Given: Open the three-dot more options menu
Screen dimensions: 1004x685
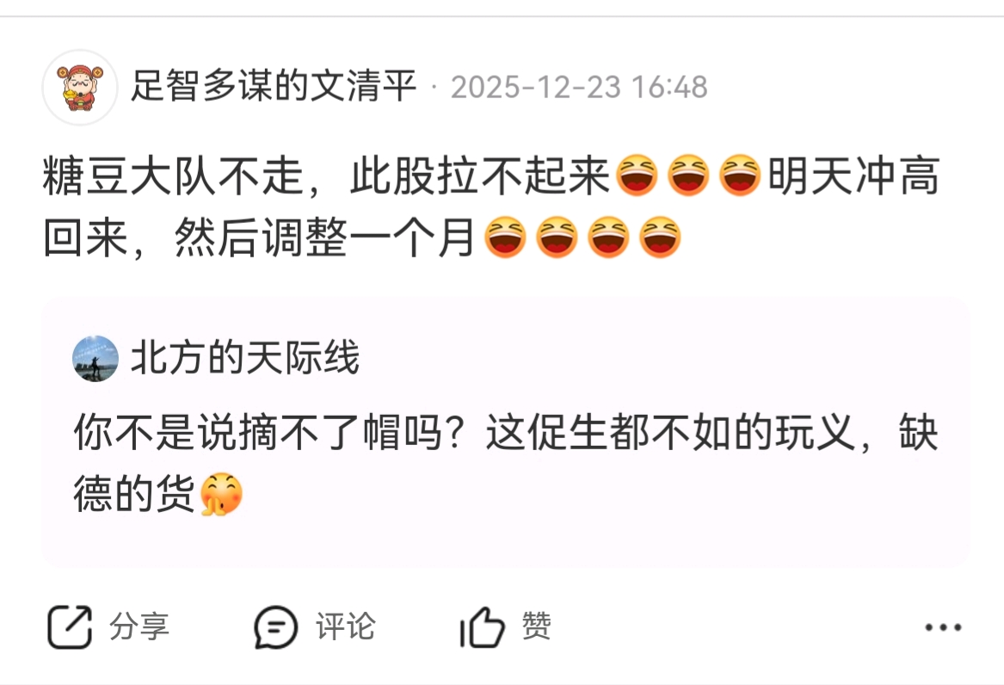Looking at the screenshot, I should pyautogui.click(x=943, y=627).
